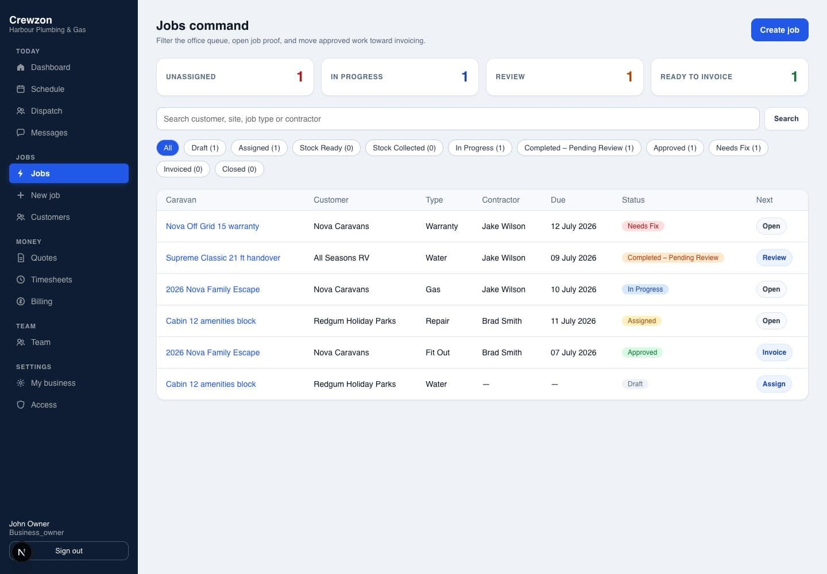Image resolution: width=827 pixels, height=574 pixels.
Task: Click the My business gear icon
Action: [21, 383]
